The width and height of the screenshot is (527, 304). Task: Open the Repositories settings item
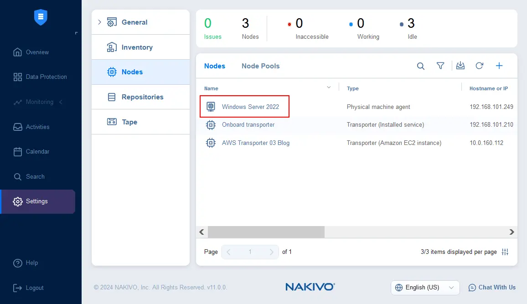coord(140,97)
